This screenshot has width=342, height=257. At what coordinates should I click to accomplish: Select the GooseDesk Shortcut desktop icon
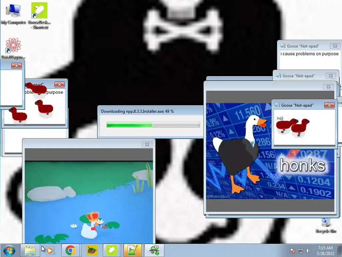point(39,16)
